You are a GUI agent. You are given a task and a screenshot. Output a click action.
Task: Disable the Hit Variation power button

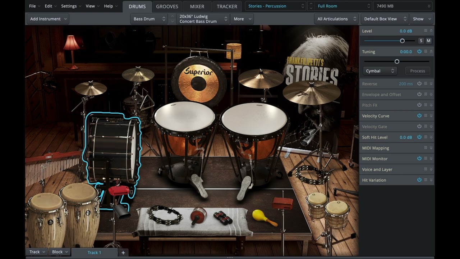coord(419,180)
